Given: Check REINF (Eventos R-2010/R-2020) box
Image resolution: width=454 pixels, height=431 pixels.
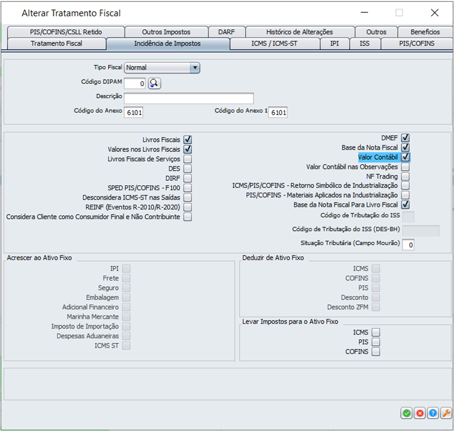Looking at the screenshot, I should coord(188,207).
